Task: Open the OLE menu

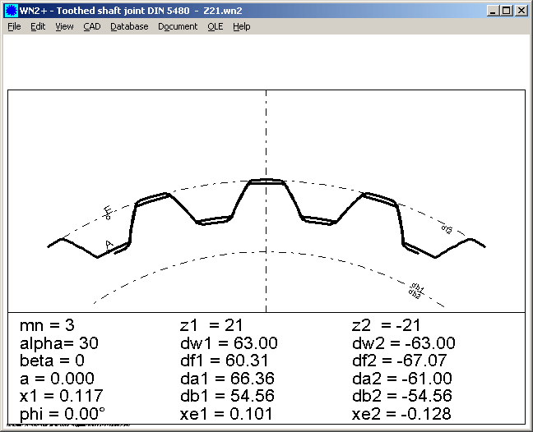Action: (215, 26)
